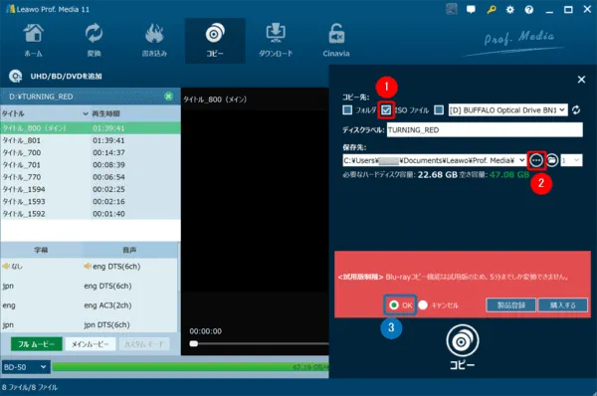The height and width of the screenshot is (396, 597).
Task: Select Full Movie mode
Action: click(x=36, y=344)
